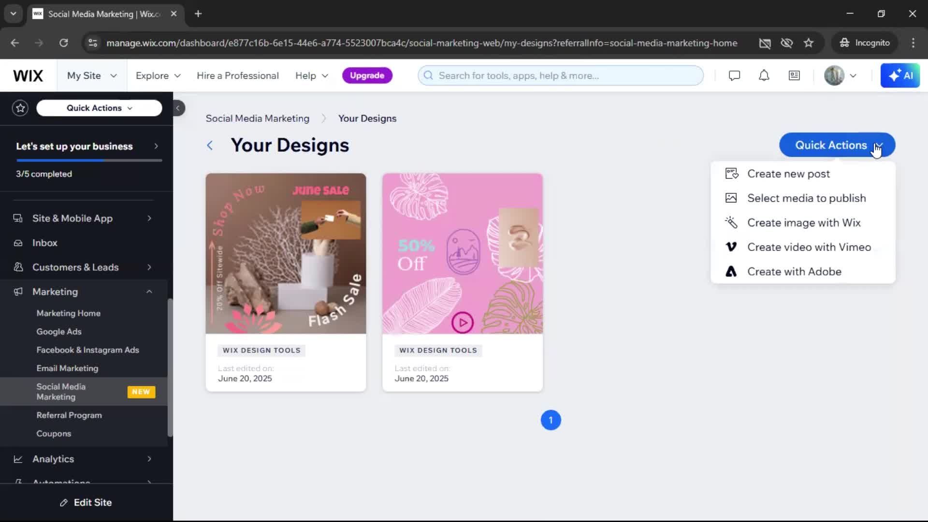This screenshot has height=522, width=928.
Task: Go to page 1 pagination button
Action: click(551, 420)
